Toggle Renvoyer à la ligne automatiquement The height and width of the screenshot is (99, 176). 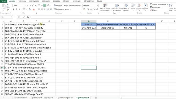(x=67, y=5)
